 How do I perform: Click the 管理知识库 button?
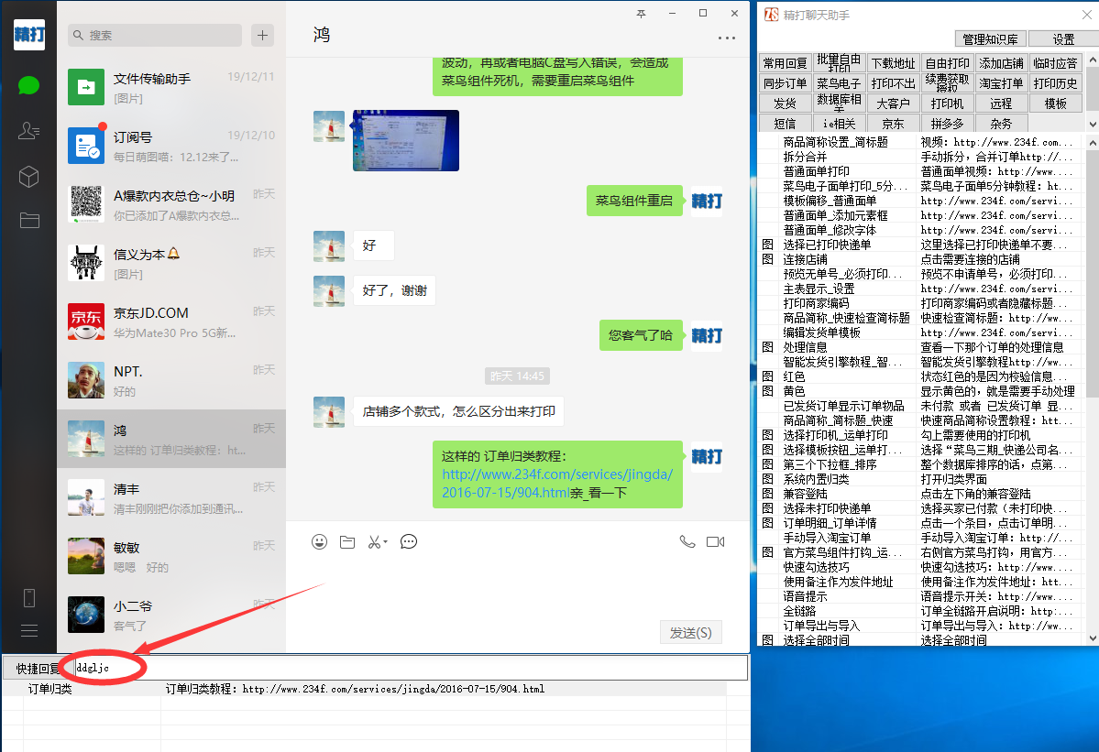pyautogui.click(x=990, y=39)
